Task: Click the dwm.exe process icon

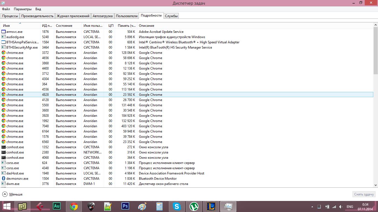Action: [4, 184]
